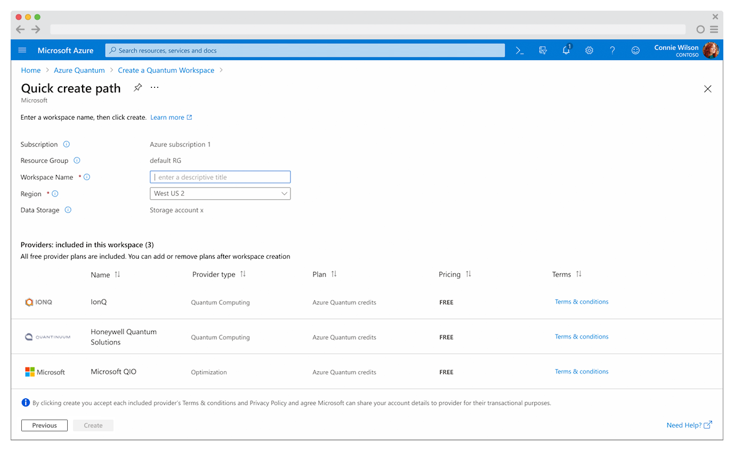
Task: Click the Create button
Action: pyautogui.click(x=93, y=425)
